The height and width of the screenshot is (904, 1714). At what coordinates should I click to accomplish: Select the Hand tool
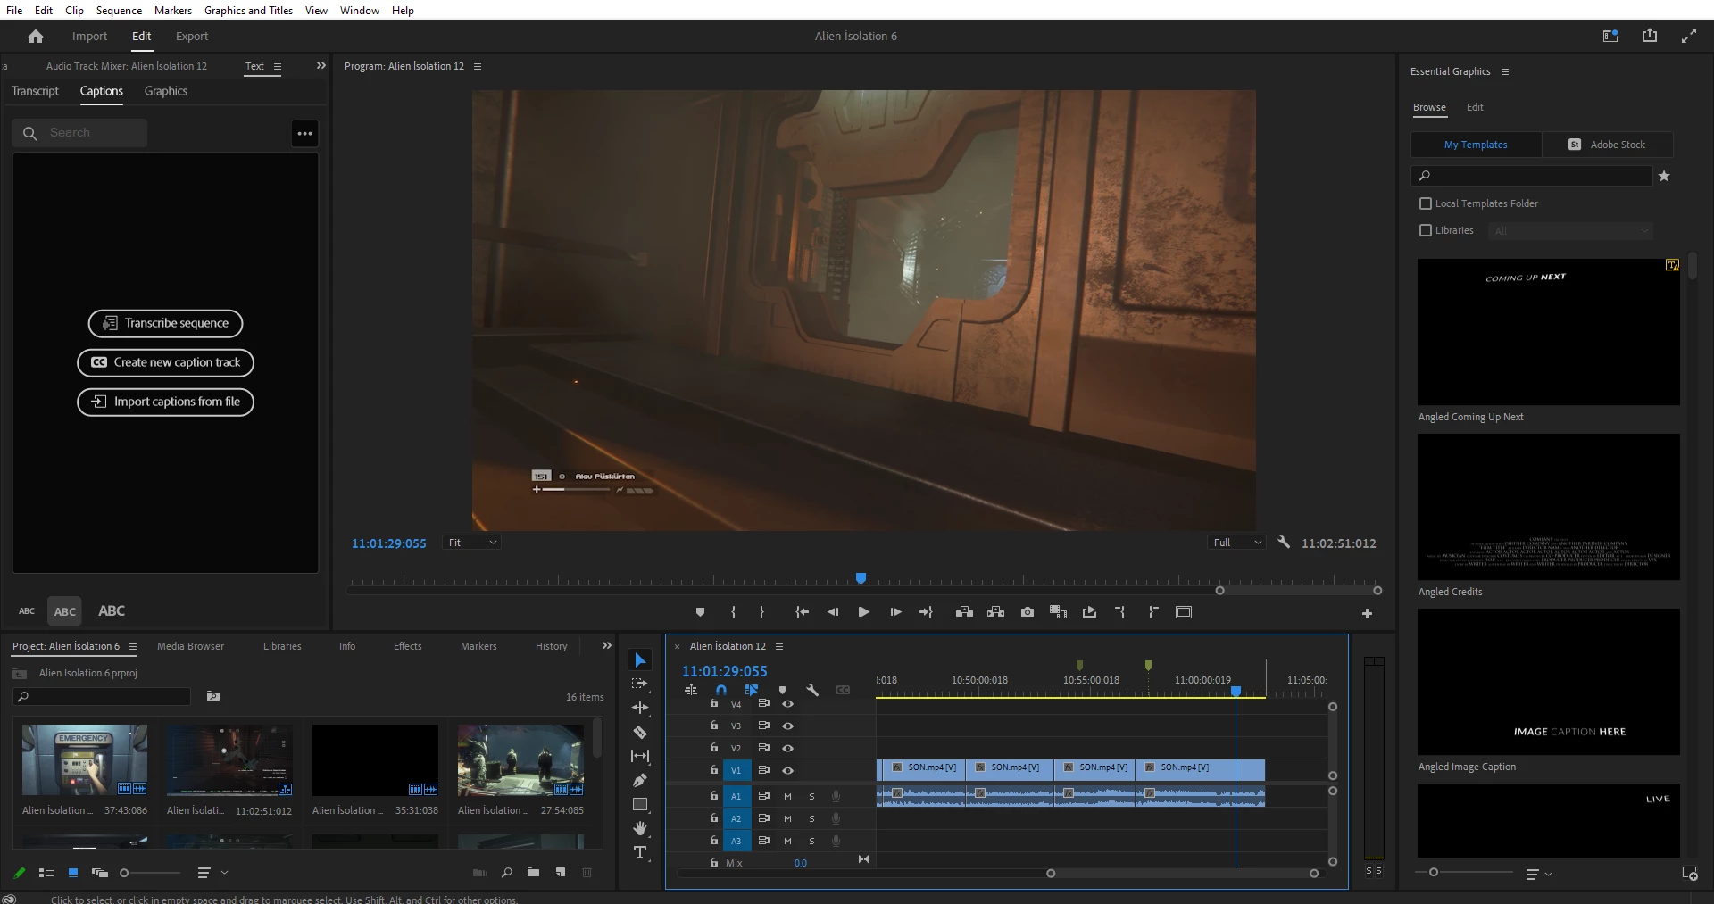tap(640, 828)
